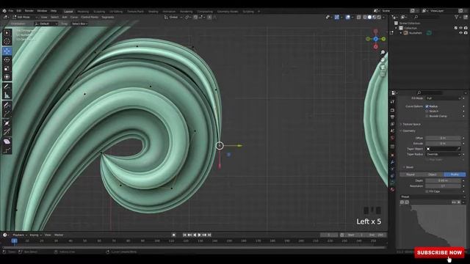
Task: Click the red X axis gizmo circle
Action: point(375,47)
